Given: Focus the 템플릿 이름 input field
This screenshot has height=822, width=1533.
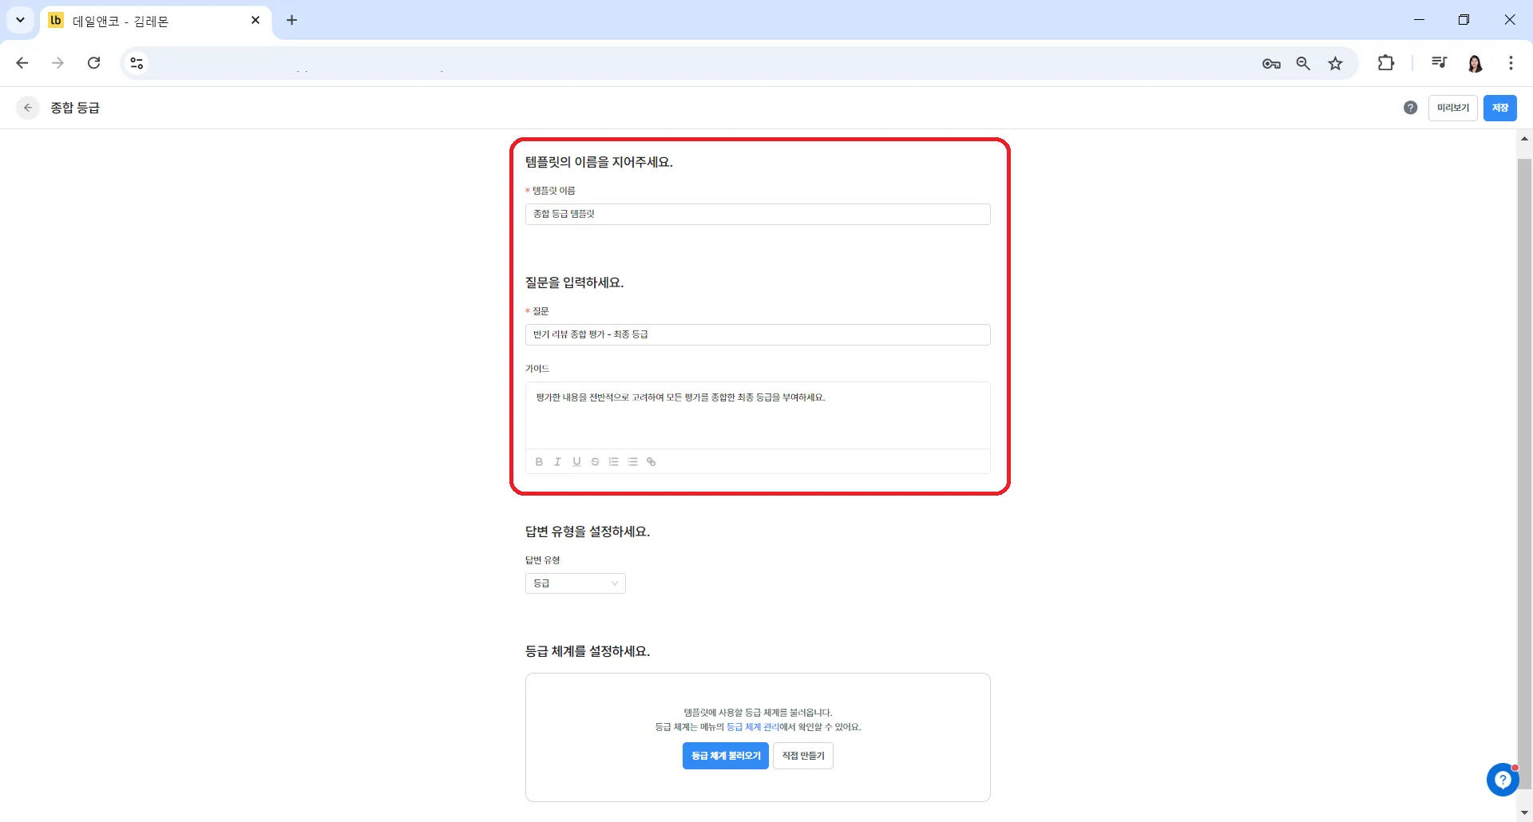Looking at the screenshot, I should (757, 214).
